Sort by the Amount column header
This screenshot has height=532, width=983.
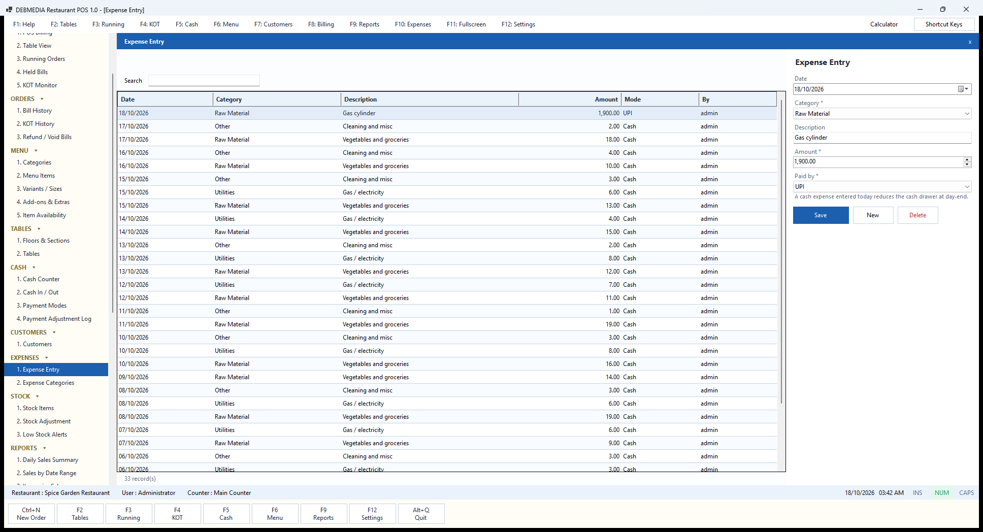coord(570,99)
